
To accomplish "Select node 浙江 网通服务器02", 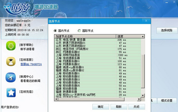I will point(98,52).
